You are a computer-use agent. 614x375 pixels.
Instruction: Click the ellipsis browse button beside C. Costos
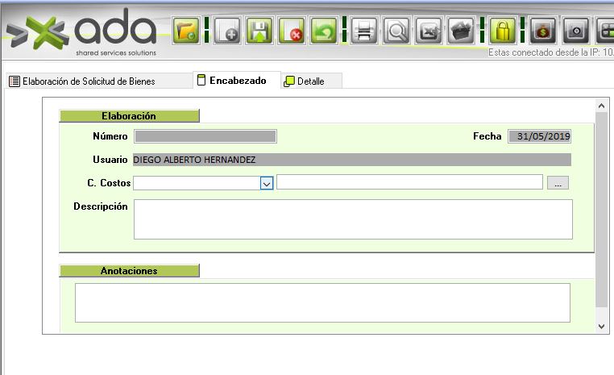click(558, 183)
